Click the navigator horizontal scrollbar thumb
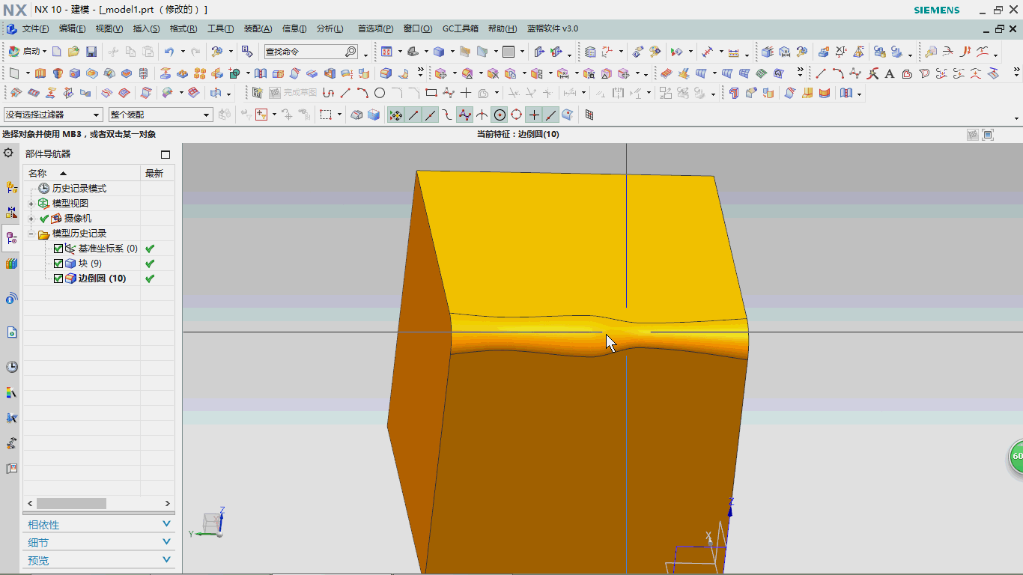Viewport: 1023px width, 575px height. (x=71, y=504)
